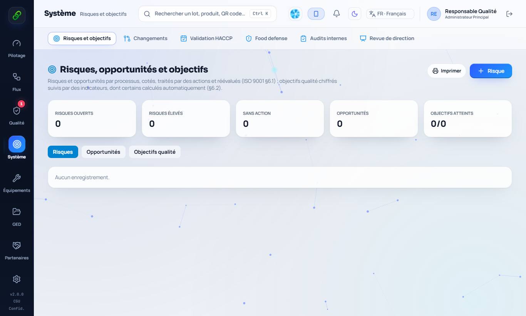The width and height of the screenshot is (526, 316).
Task: Click the Risques ouverts stat card
Action: coord(92,119)
